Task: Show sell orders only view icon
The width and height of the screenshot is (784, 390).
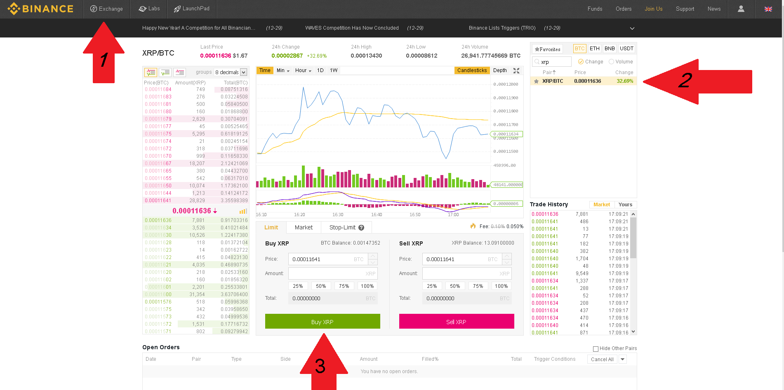Action: tap(179, 72)
